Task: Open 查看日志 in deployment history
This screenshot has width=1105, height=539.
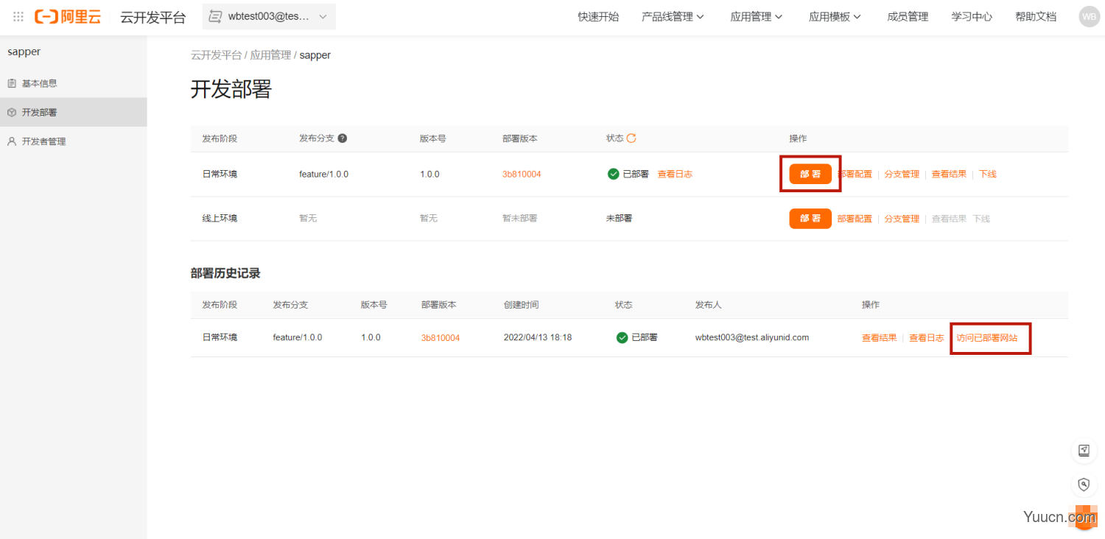Action: pyautogui.click(x=927, y=338)
